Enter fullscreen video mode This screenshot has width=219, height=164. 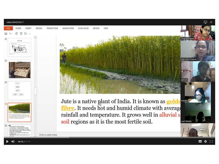(211, 141)
